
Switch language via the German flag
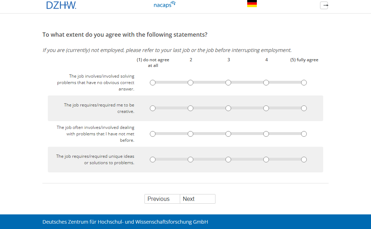click(x=252, y=4)
